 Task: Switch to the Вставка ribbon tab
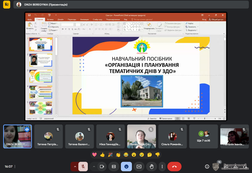pos(50,19)
